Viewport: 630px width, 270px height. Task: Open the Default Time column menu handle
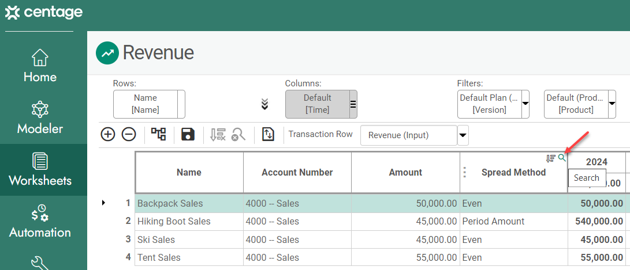[353, 104]
